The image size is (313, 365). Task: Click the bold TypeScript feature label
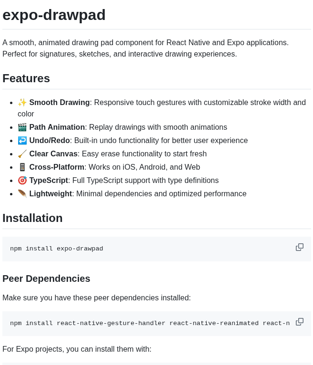[x=49, y=181]
